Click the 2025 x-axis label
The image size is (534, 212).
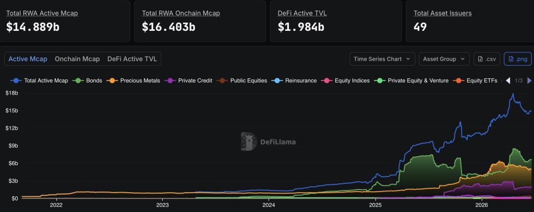click(x=375, y=205)
